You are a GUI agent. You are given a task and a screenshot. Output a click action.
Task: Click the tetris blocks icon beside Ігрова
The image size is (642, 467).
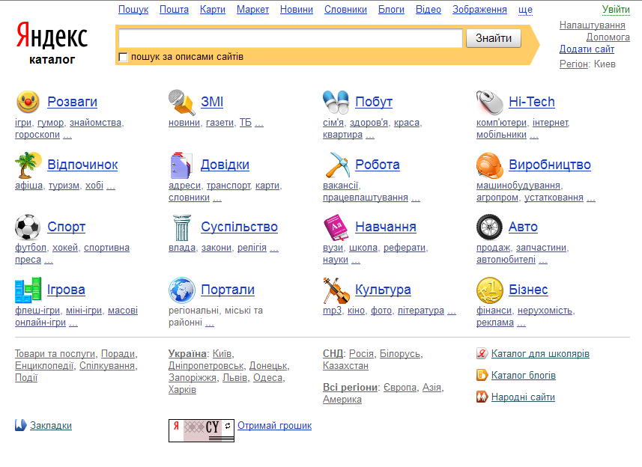coord(28,290)
